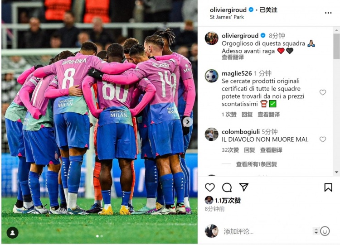Click 回复 under maglie526 comment
340x245 pixels.
coord(247,115)
